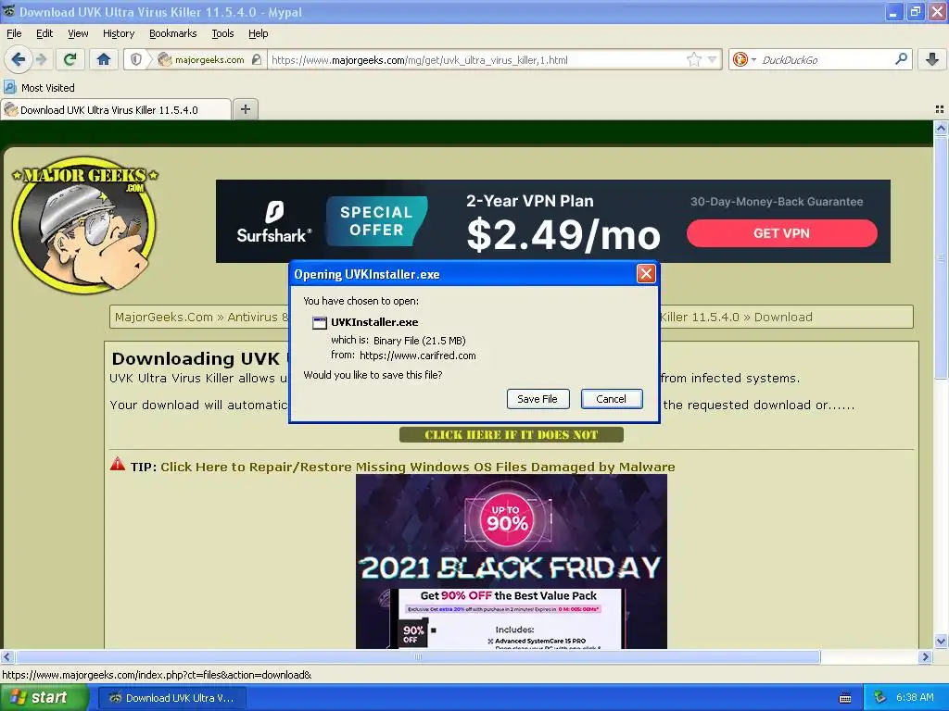Viewport: 949px width, 711px height.
Task: Click Save File in download dialog
Action: 538,399
